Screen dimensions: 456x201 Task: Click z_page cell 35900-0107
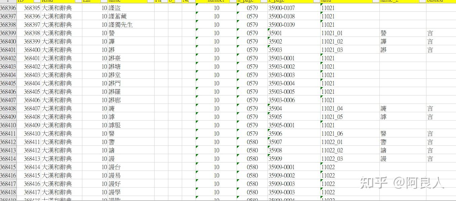pos(294,8)
